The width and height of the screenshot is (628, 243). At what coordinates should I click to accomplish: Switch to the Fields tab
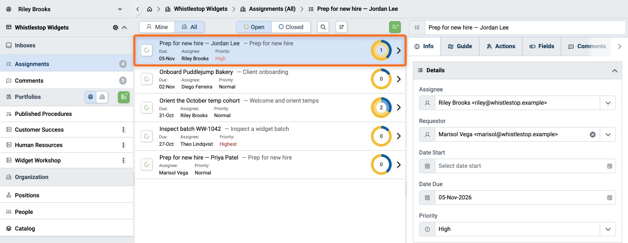click(x=542, y=47)
